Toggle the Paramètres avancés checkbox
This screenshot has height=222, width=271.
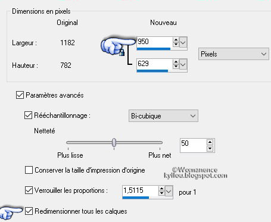(20, 95)
